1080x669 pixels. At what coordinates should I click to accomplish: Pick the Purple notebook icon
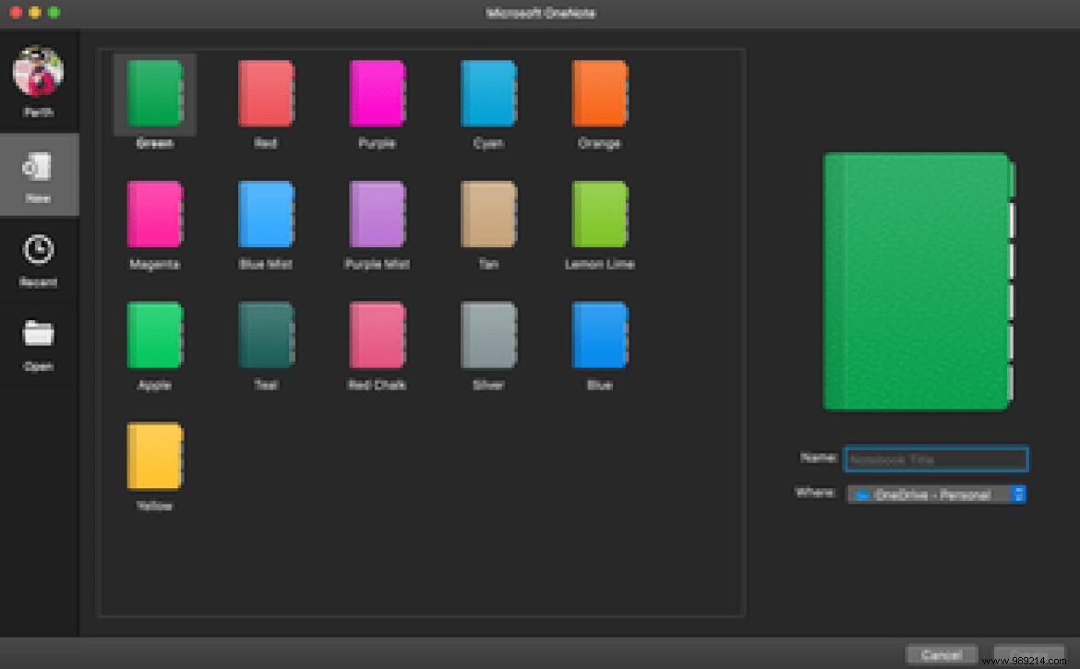point(377,94)
